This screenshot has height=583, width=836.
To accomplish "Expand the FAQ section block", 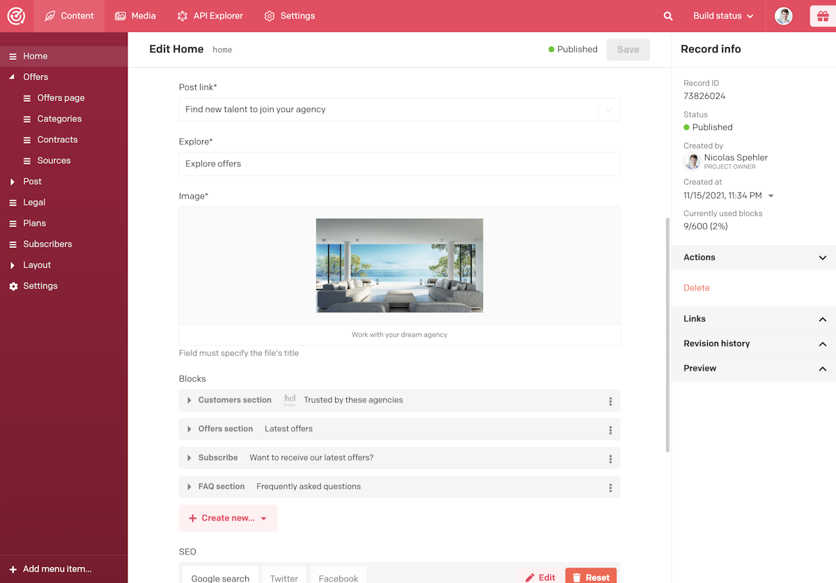I will (x=189, y=487).
